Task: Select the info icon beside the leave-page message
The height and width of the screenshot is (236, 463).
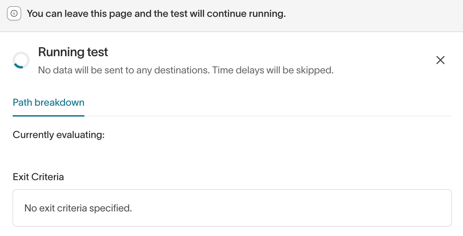Action: pos(14,13)
